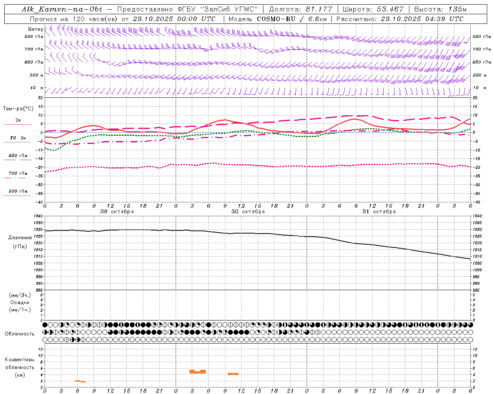Click the latitude value 'Широта: 53.467'
Screen dimensions: 493x394
(x=373, y=9)
